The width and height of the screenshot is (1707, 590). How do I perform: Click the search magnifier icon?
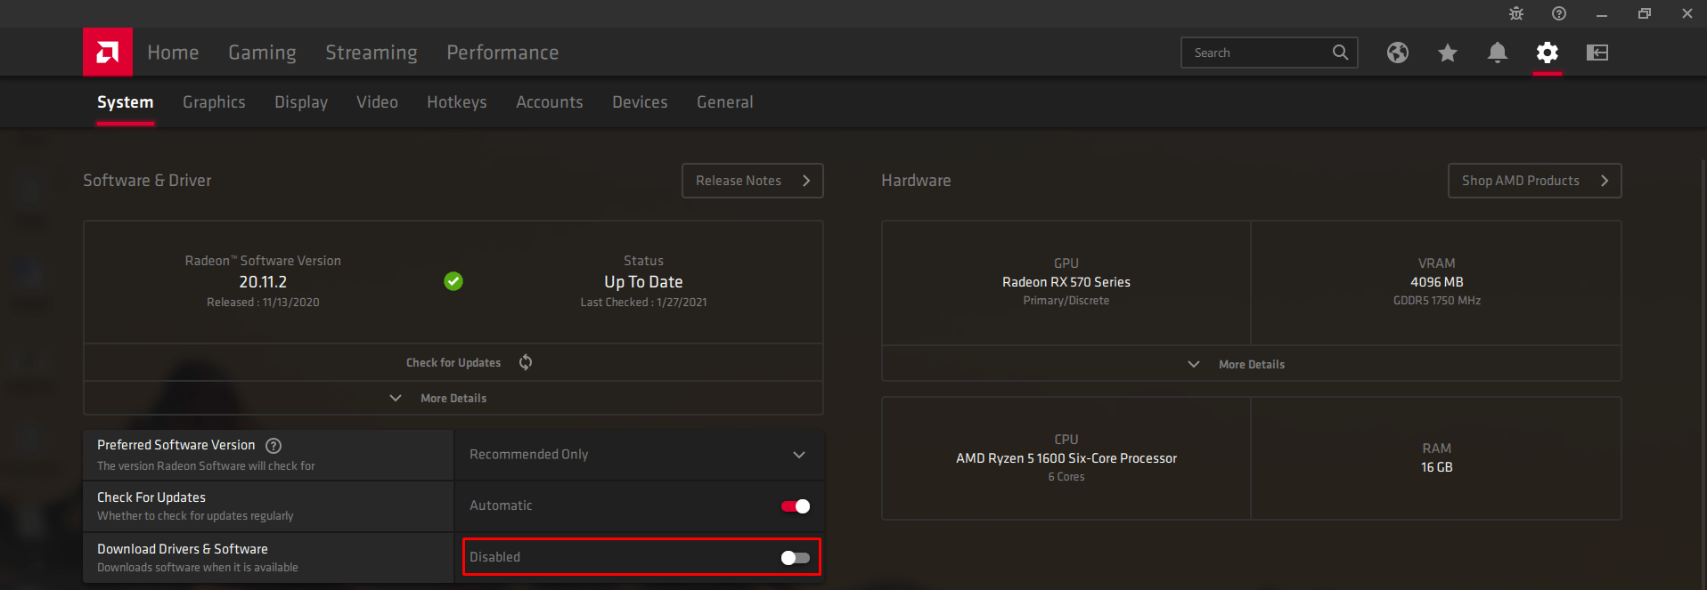[x=1340, y=53]
